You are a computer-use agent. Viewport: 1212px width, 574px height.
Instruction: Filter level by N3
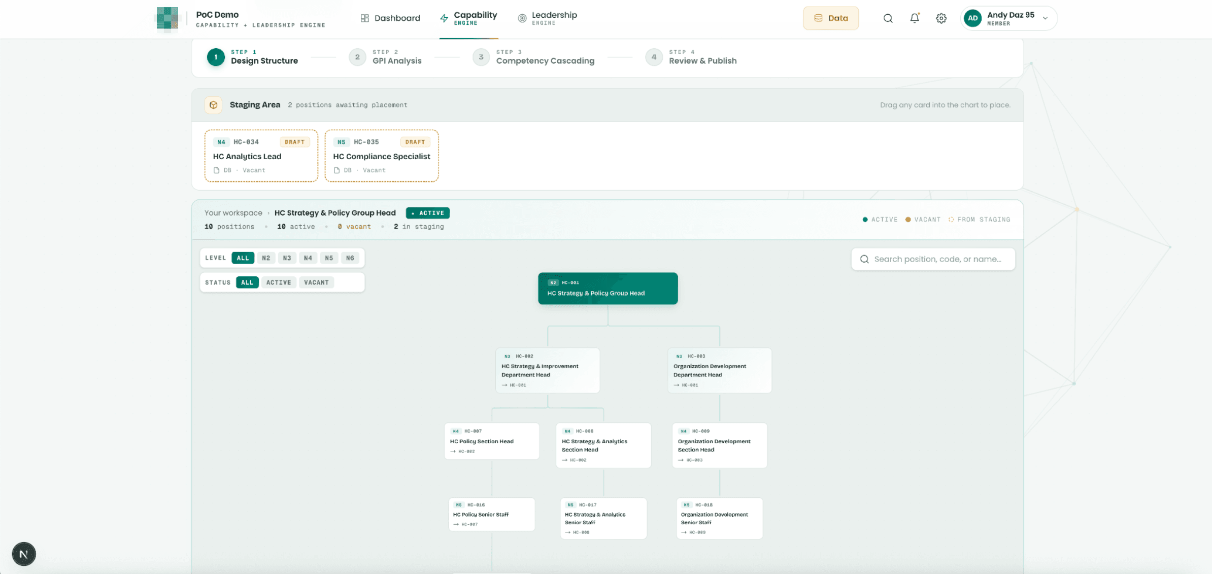[287, 258]
